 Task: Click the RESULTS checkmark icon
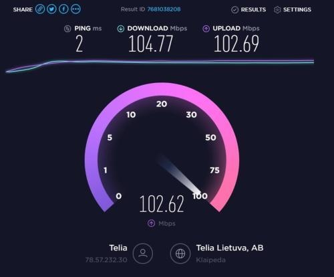[234, 10]
